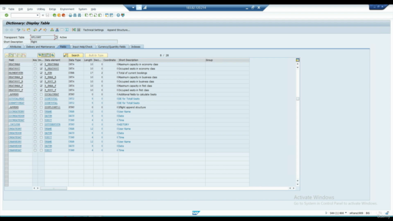Click the Technical Settings button
This screenshot has height=221, width=393.
pos(93,30)
